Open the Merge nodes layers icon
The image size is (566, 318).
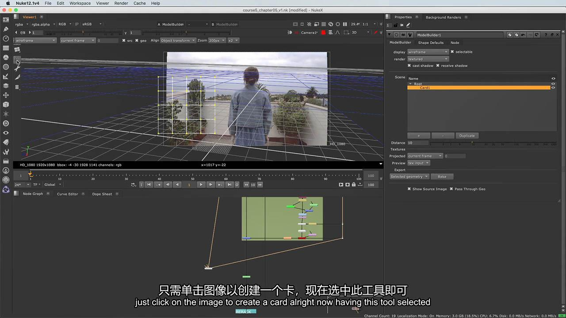click(x=6, y=86)
